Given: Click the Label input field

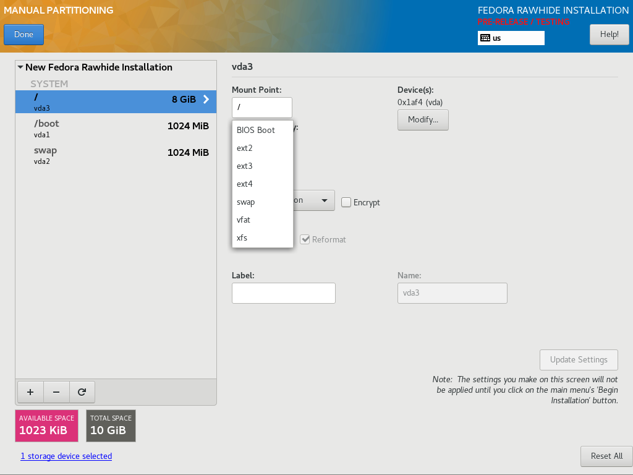Looking at the screenshot, I should (x=283, y=293).
